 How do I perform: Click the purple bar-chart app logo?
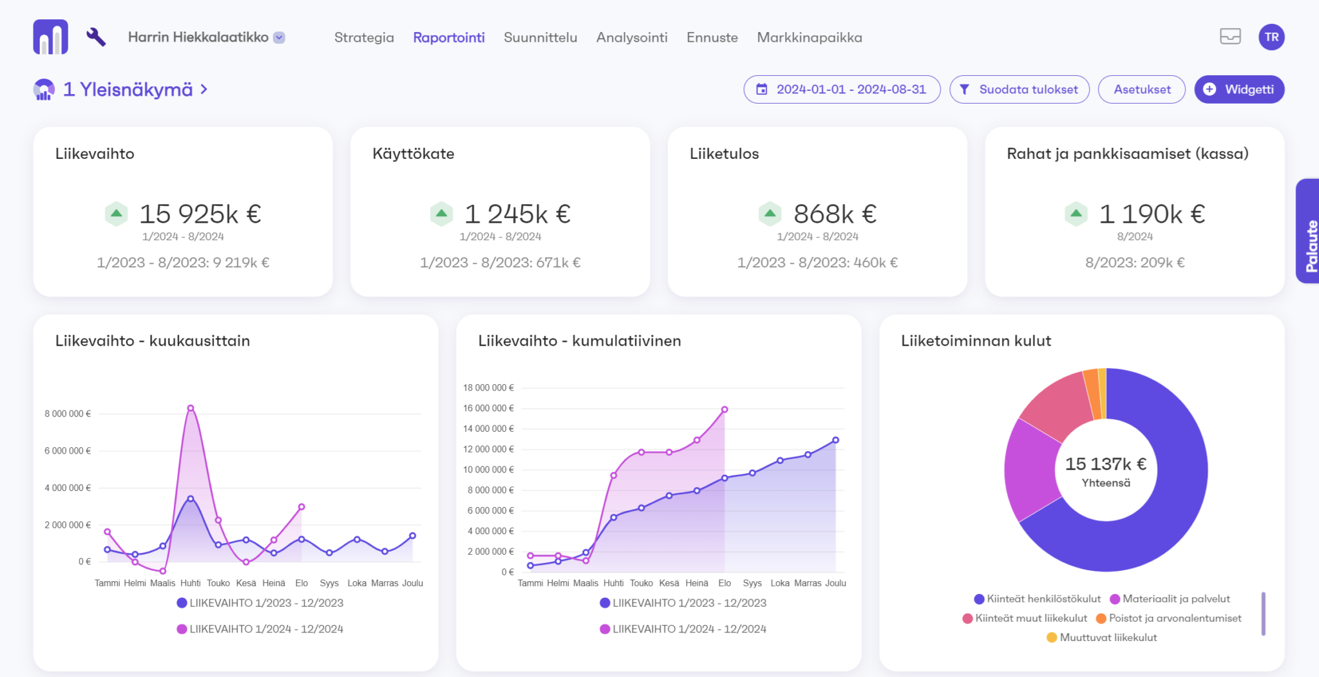(50, 37)
